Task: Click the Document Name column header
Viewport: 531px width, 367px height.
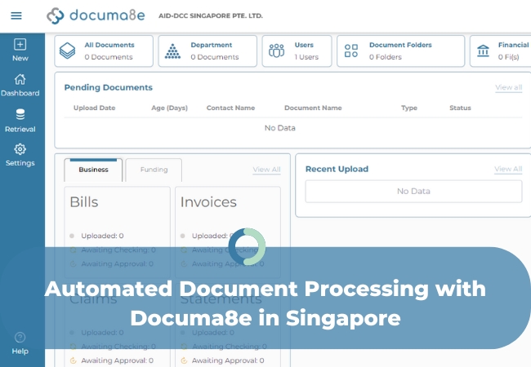Action: coord(313,108)
